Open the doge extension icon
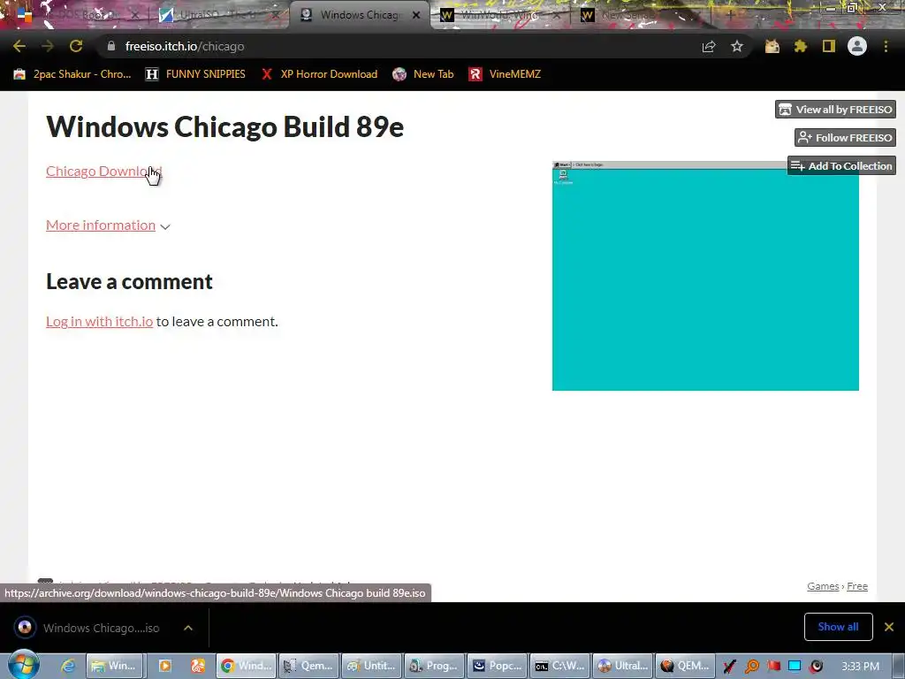 tap(772, 47)
